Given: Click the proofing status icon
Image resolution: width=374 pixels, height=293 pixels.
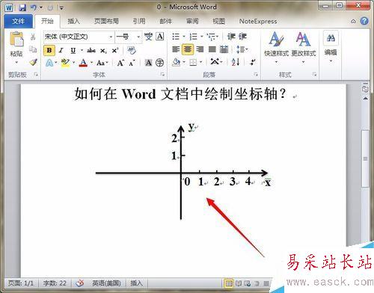Looking at the screenshot, I should 80,283.
